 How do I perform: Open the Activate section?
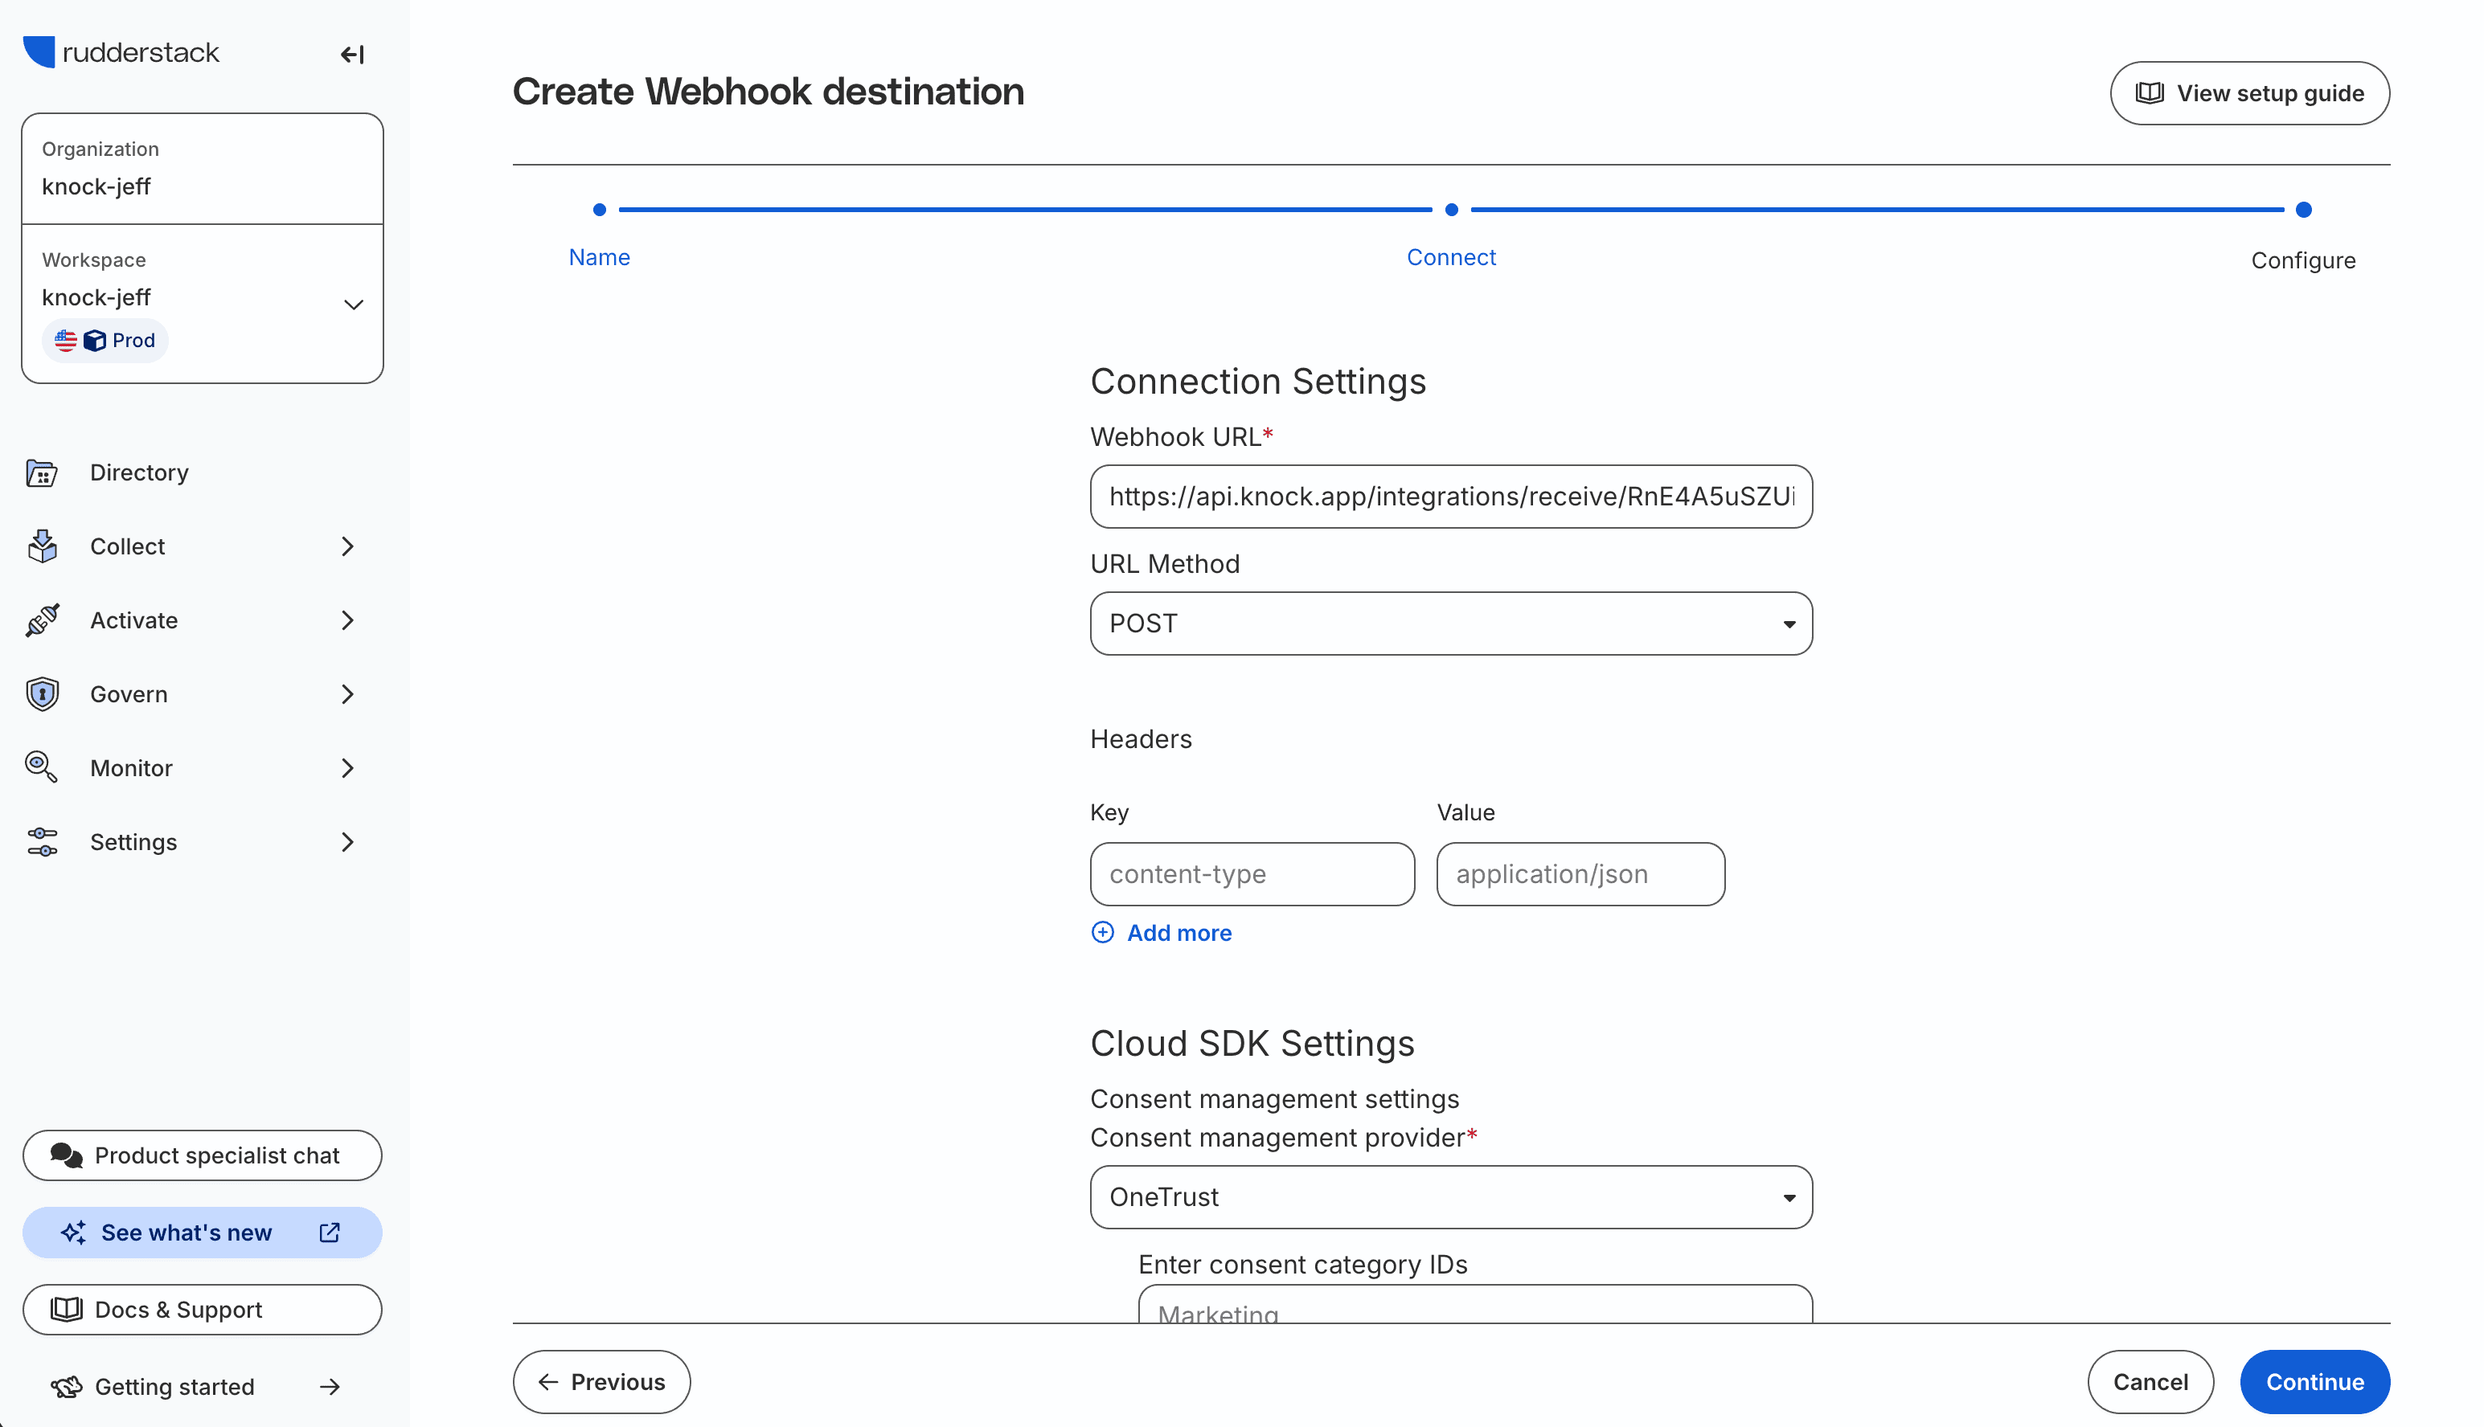coord(133,619)
